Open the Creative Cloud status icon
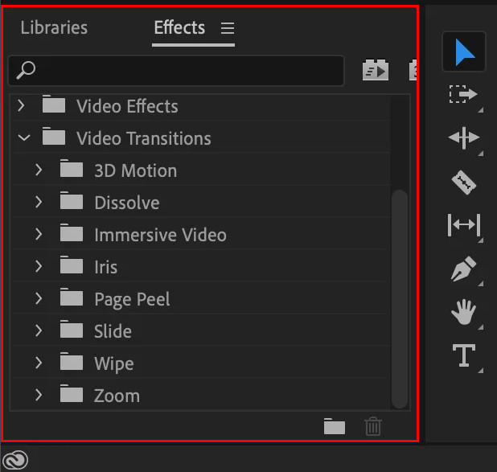497x472 pixels. [15, 460]
